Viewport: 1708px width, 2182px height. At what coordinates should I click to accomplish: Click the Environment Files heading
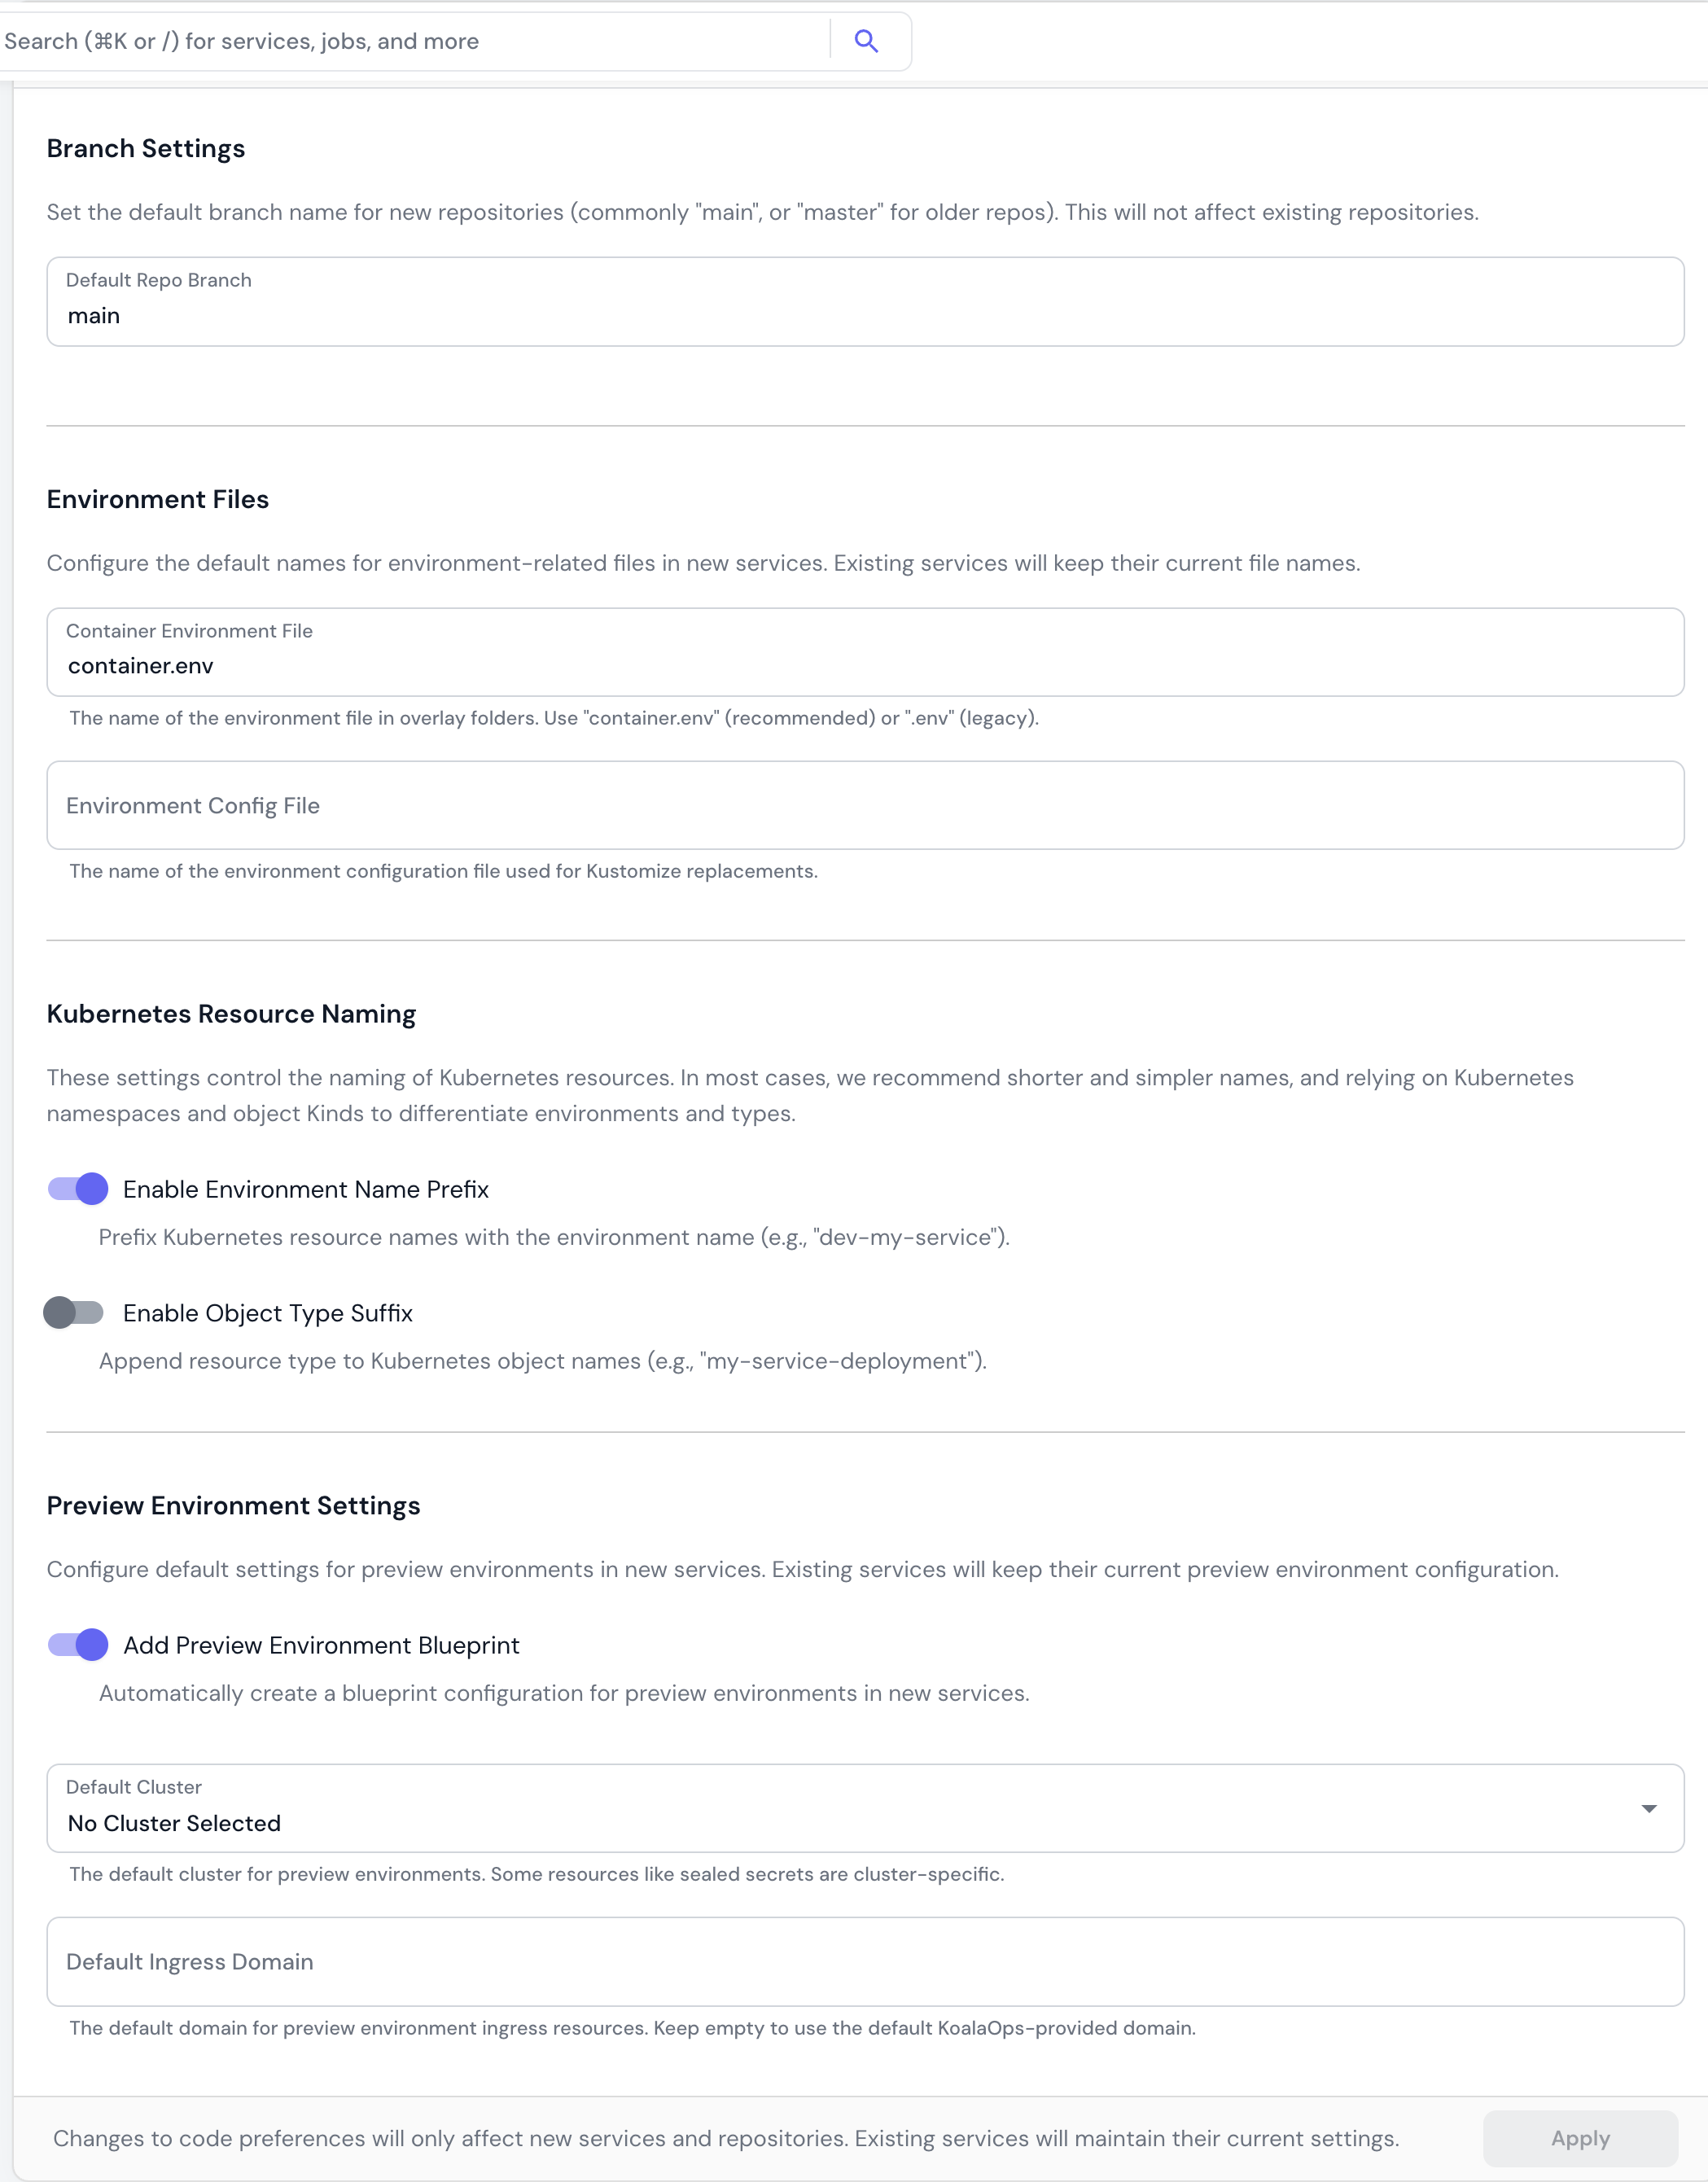pyautogui.click(x=157, y=499)
